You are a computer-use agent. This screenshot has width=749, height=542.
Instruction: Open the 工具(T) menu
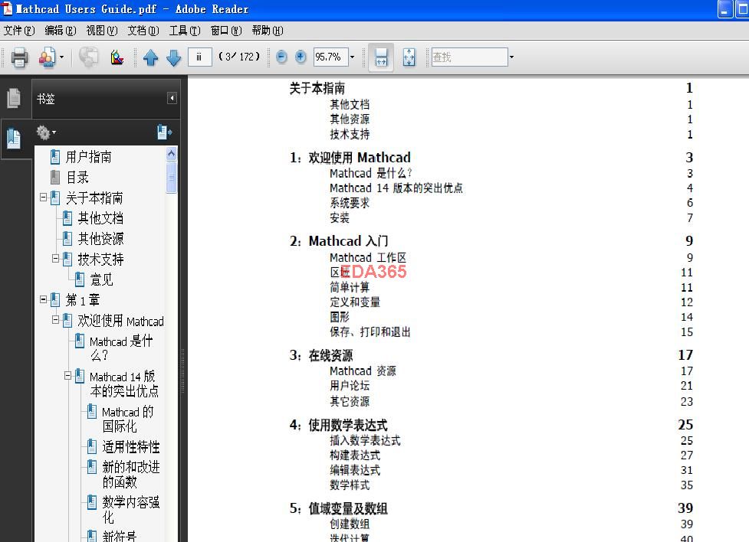coord(185,31)
